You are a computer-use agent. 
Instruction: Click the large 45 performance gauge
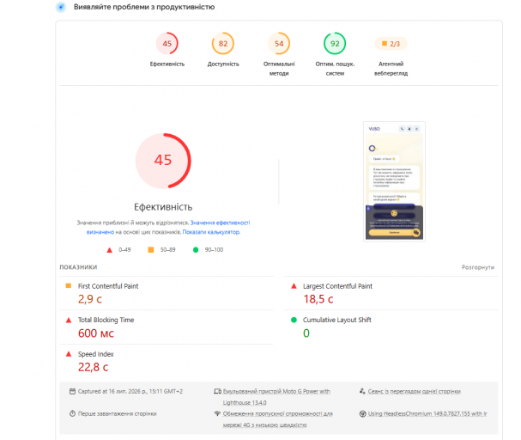coord(163,161)
